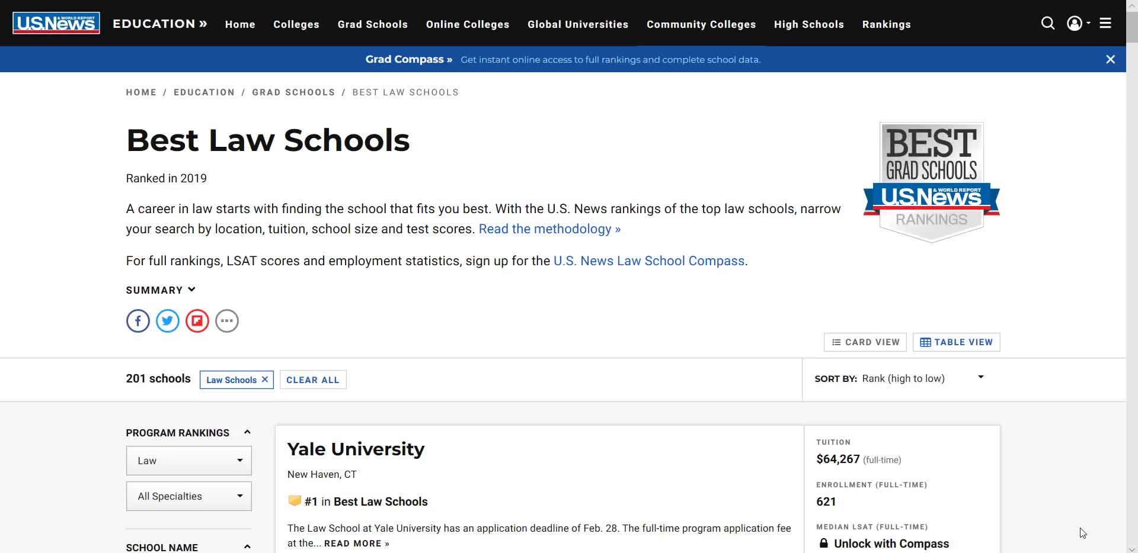Click the #1 in Best Law Schools ranking

click(366, 501)
